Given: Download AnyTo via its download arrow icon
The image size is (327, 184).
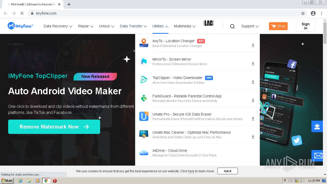Looking at the screenshot, I should coord(253,45).
